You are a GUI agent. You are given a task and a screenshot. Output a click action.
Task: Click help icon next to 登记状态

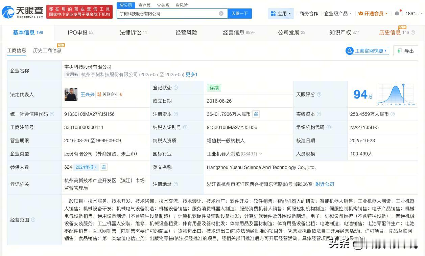coord(176,88)
